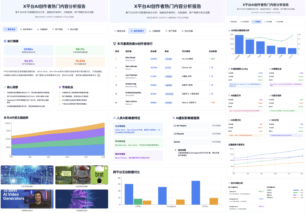Click the star icon beside AI视频生成工具的教育内容需求旺盛
Screen dimensions: 306x213
[60, 93]
